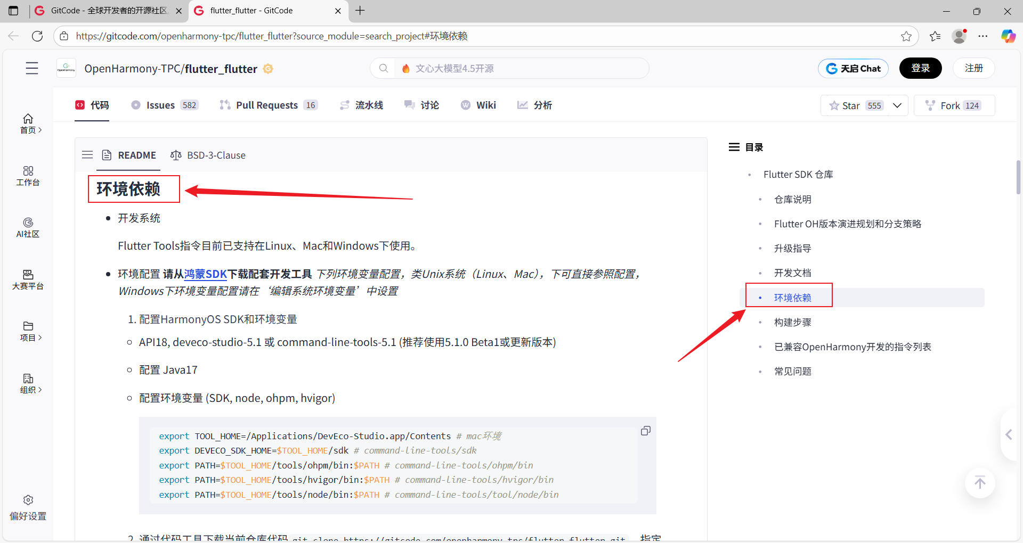The width and height of the screenshot is (1023, 543).
Task: Jump to Flutter SDK 仓库 in contents
Action: click(798, 174)
